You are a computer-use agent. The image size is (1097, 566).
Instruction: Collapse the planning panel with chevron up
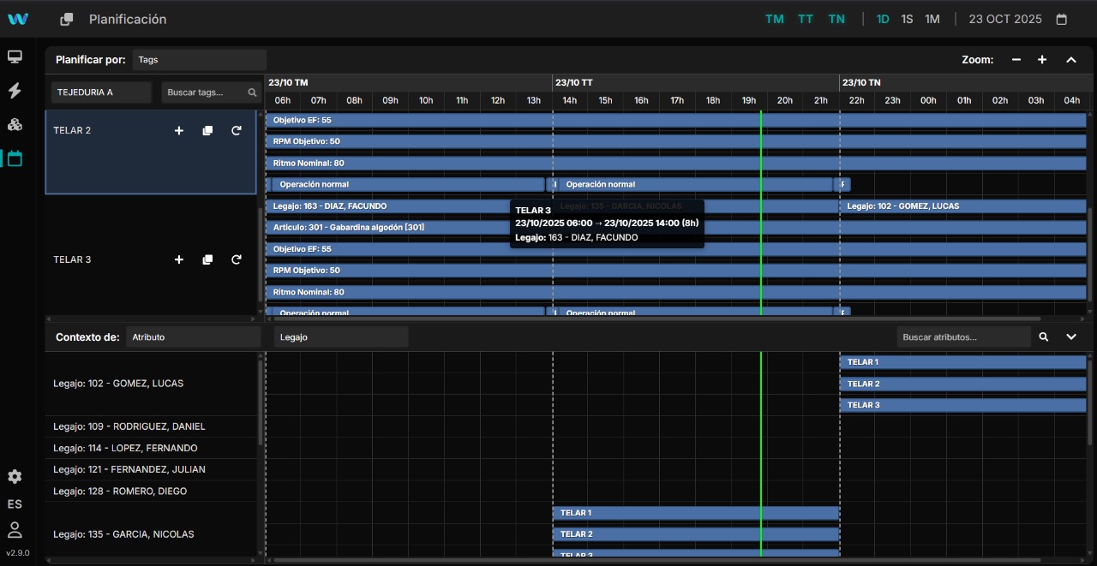(1071, 60)
